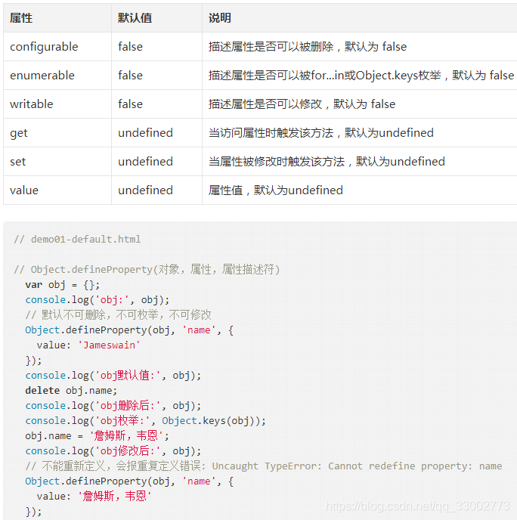Click description mentioning for...in或Object.keys枚举
517x520 pixels.
click(x=361, y=76)
